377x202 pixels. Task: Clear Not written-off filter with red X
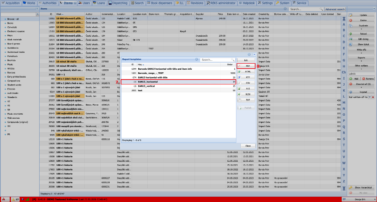(373, 97)
